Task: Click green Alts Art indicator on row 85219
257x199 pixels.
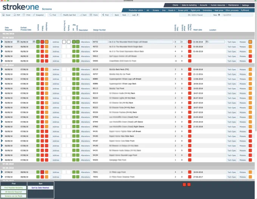Action: (74, 93)
